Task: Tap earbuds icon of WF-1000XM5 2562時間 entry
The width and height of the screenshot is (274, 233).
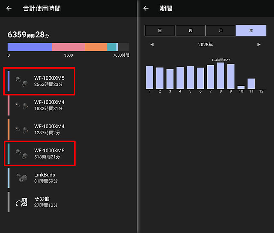Action: [21, 81]
